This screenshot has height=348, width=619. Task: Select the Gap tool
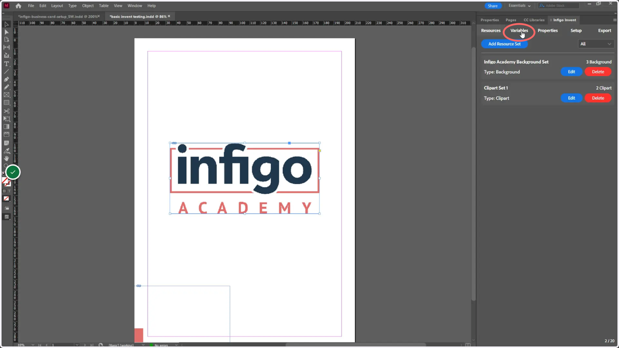click(7, 47)
